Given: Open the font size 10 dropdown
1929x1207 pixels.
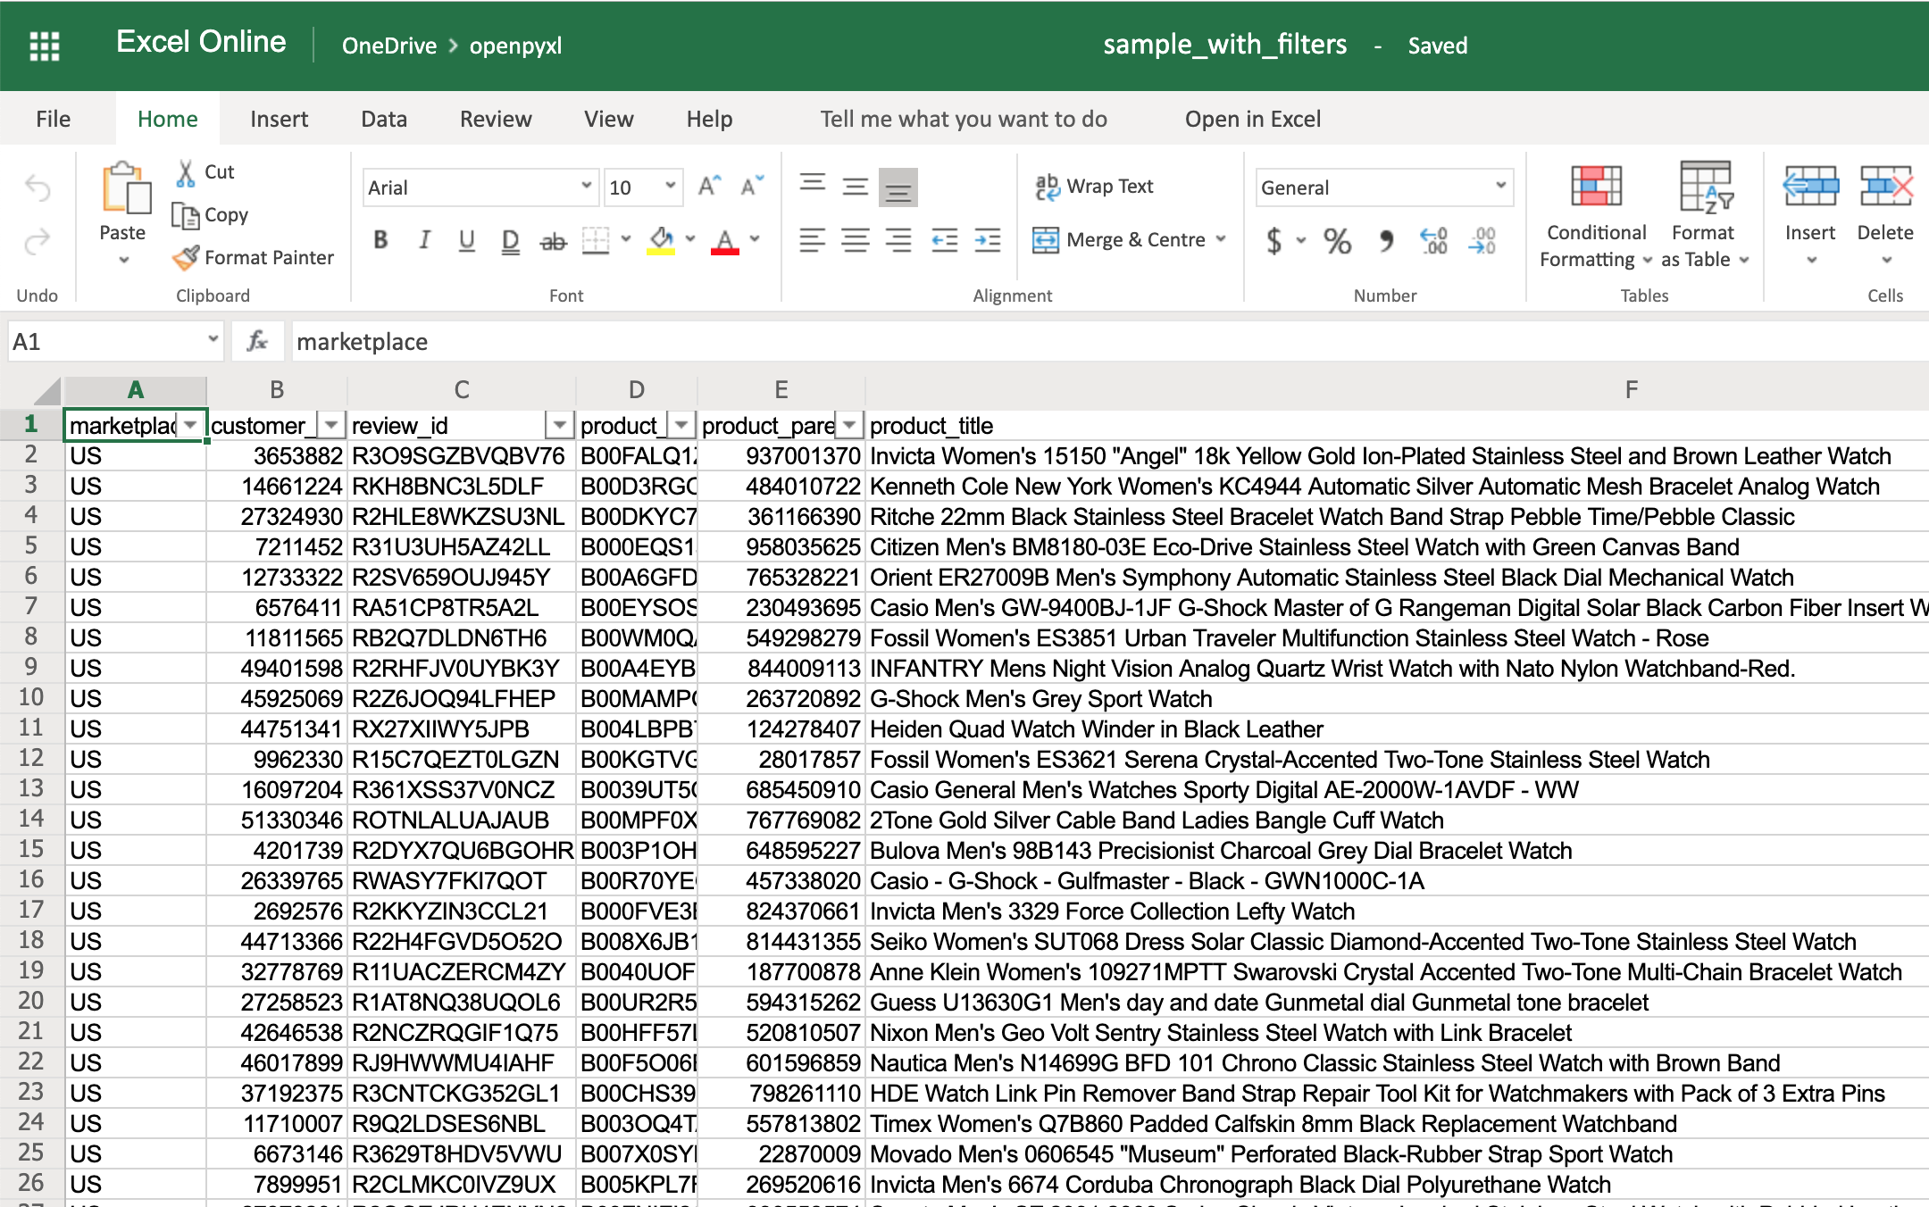Looking at the screenshot, I should coord(670,186).
